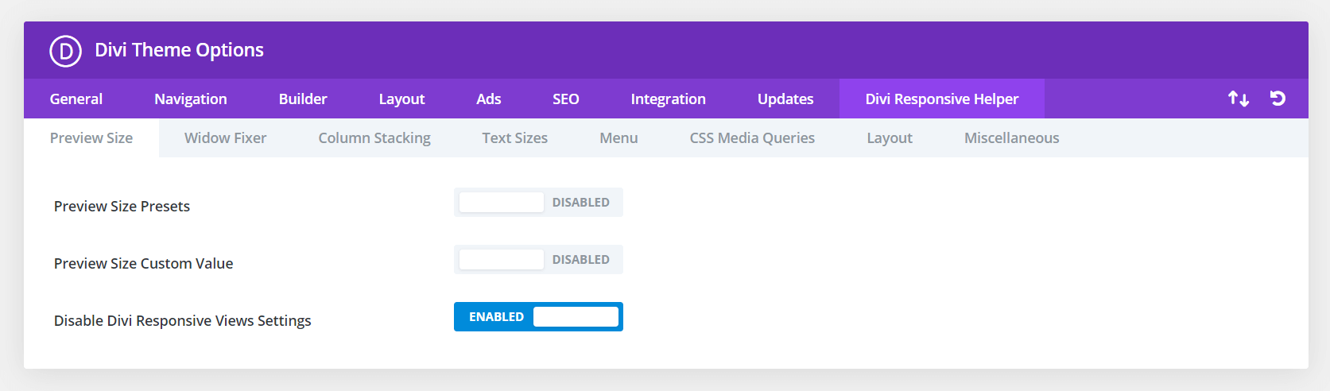
Task: Switch to the Navigation tab
Action: click(191, 99)
